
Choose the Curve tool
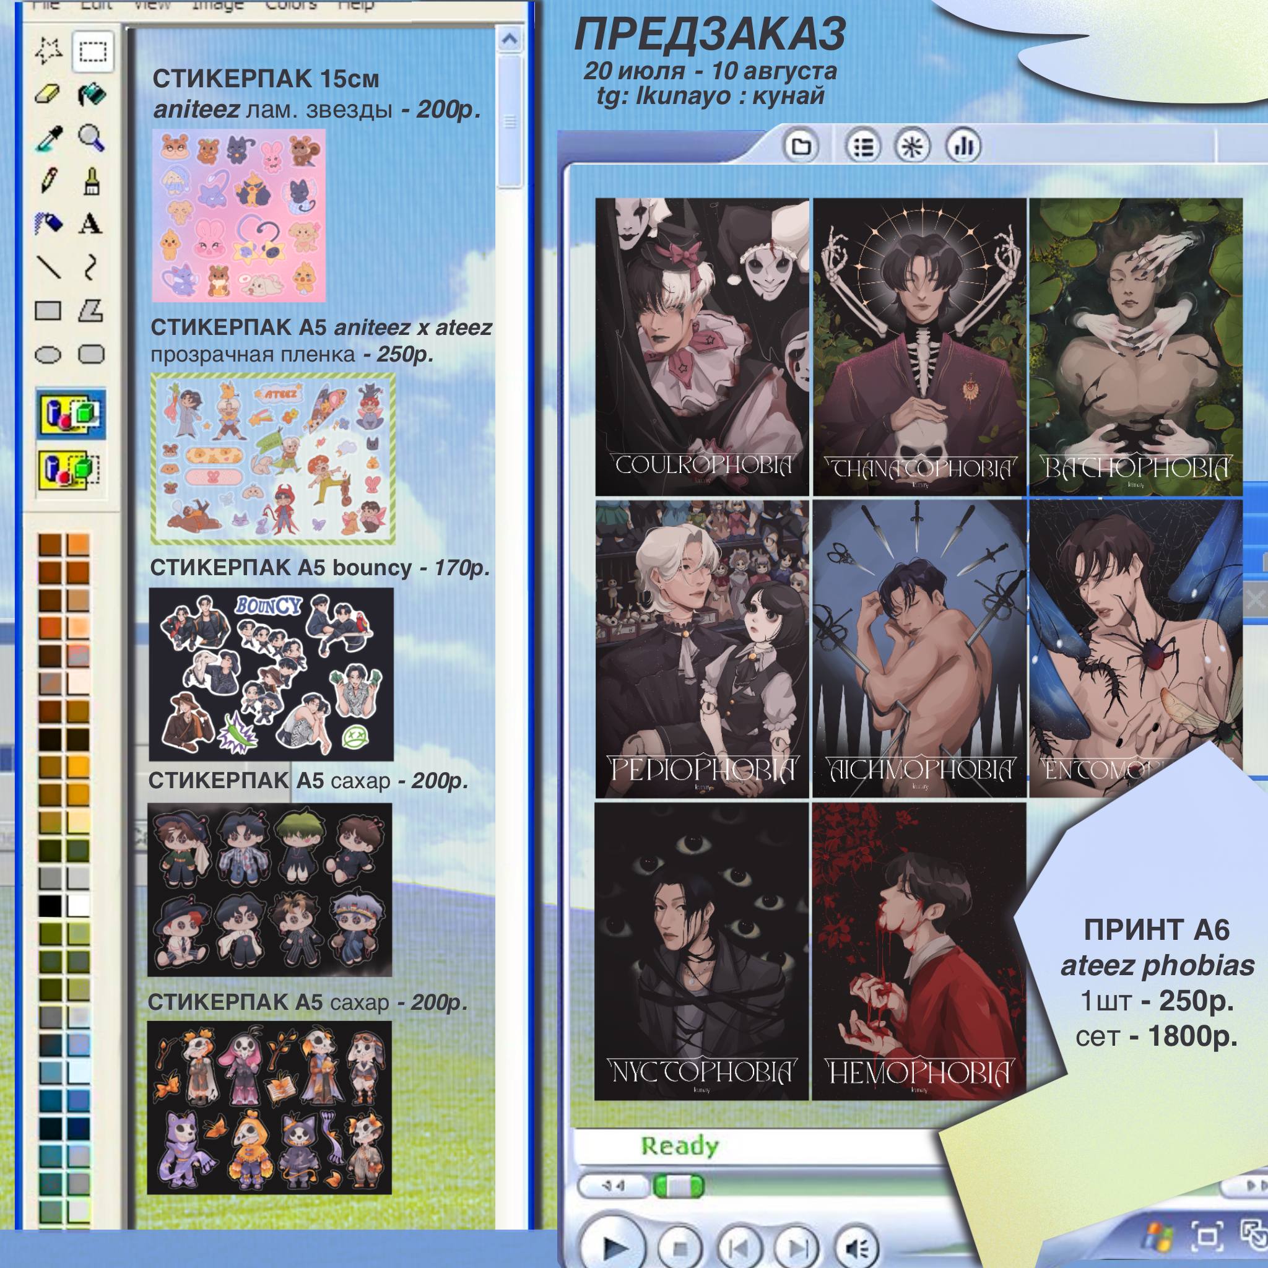(x=90, y=267)
